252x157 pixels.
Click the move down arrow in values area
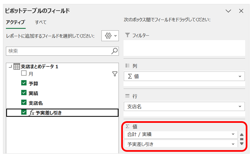pyautogui.click(x=242, y=144)
